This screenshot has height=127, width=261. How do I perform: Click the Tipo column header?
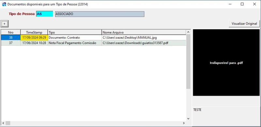[x=75, y=32]
